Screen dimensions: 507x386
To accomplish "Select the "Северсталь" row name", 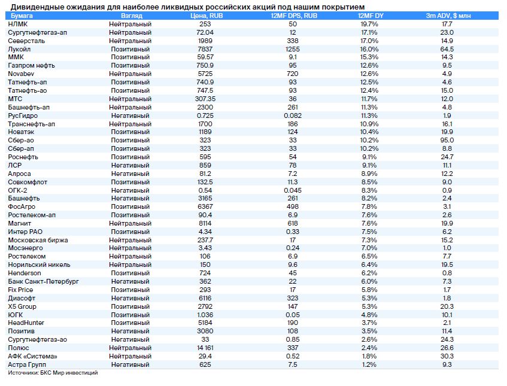I will click(26, 41).
